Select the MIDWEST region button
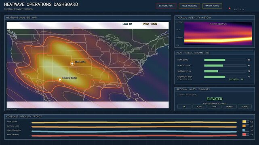The width and height of the screenshot is (259, 145). (230, 107)
